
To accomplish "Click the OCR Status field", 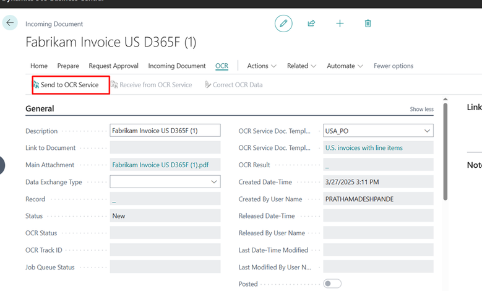I will (165, 233).
